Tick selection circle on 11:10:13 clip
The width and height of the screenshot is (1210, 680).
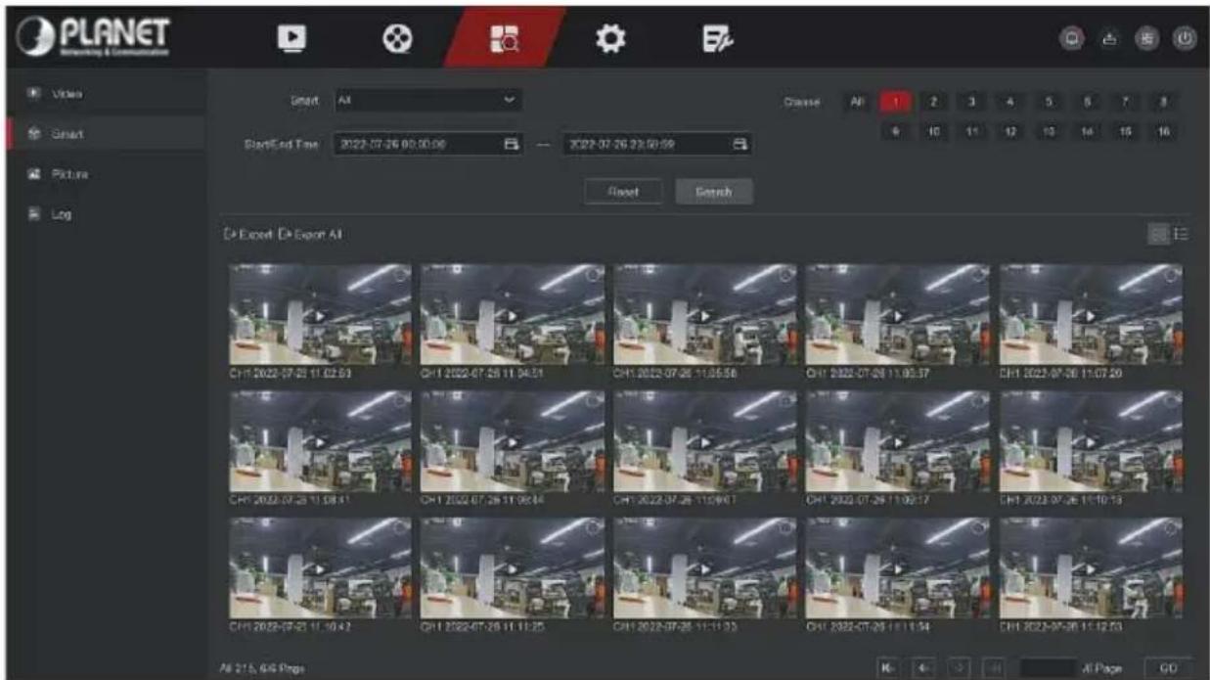(1171, 402)
